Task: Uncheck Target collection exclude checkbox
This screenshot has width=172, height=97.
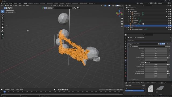Action: 167,17
